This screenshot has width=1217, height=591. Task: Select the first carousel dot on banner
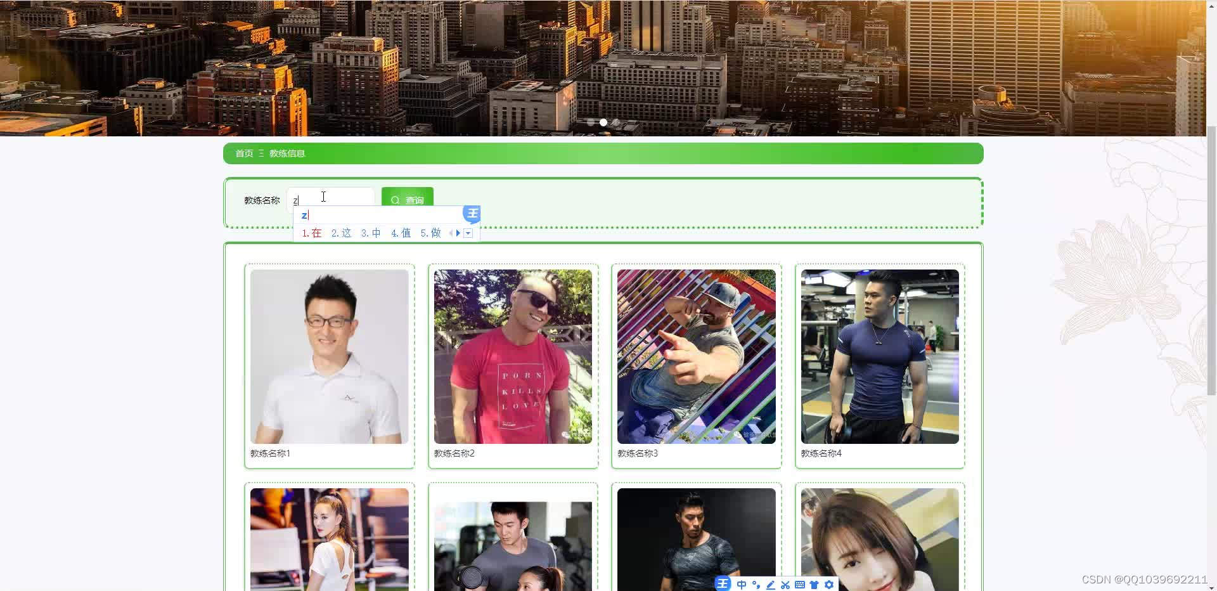[591, 122]
